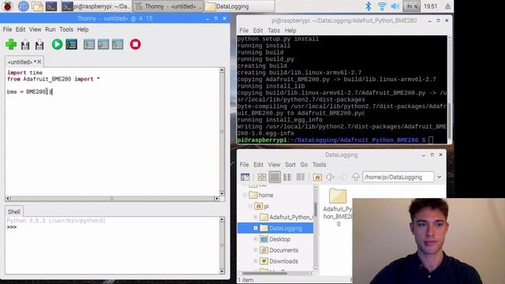This screenshot has width=505, height=284.
Task: Open the path history dropdown in file manager
Action: 440,177
